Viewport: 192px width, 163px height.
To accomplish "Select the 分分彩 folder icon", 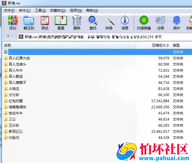I will click(6, 95).
